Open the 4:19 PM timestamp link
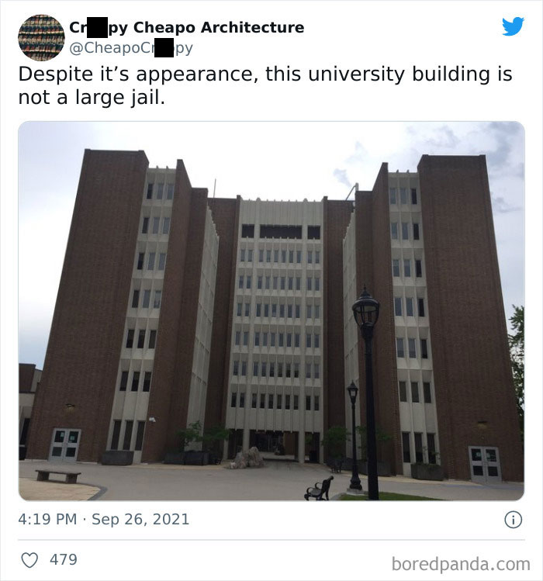The image size is (543, 581). 47,519
